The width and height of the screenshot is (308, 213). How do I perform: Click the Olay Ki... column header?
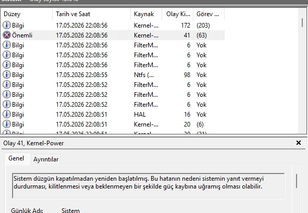178,14
